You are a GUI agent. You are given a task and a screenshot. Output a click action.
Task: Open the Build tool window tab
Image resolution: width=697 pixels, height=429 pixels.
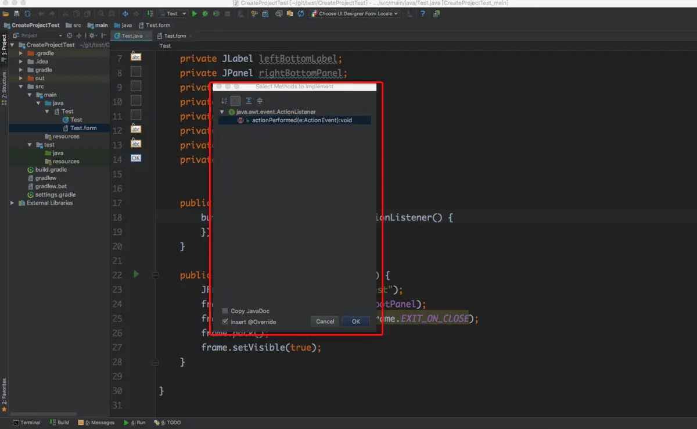click(59, 423)
